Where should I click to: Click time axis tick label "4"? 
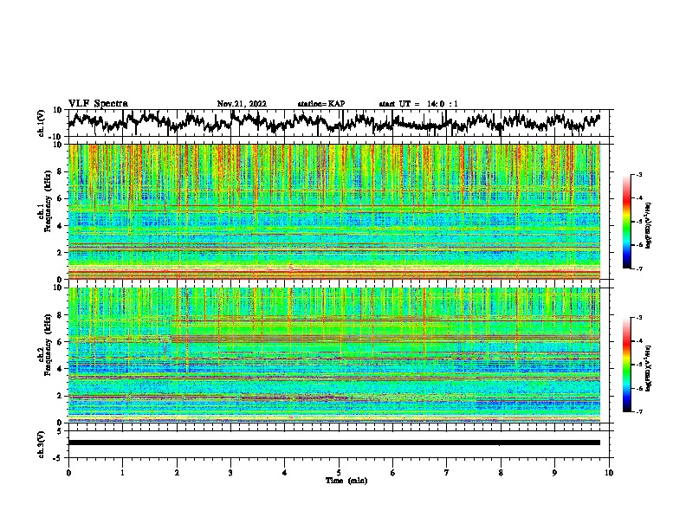click(285, 473)
